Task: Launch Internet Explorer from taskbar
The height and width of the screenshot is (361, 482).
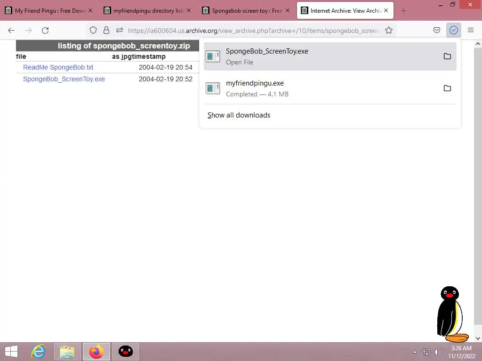Action: click(39, 352)
